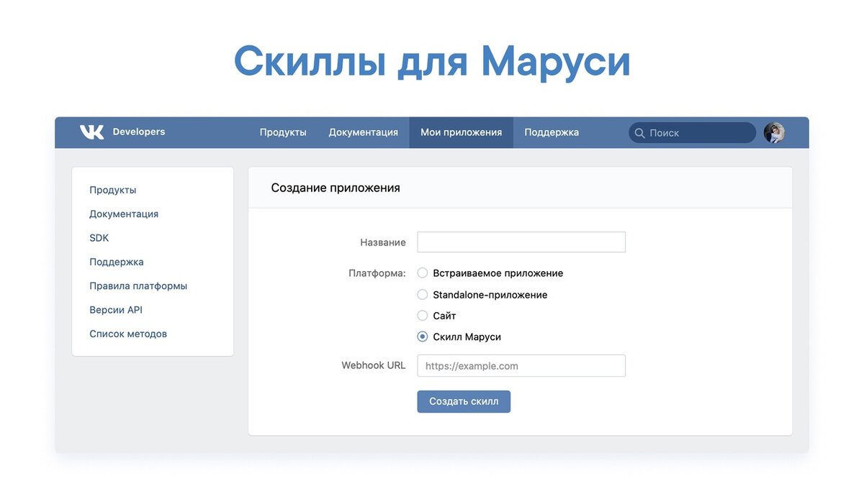Click the Webhook URL input field
Screen dimensions: 864x499
pyautogui.click(x=521, y=365)
